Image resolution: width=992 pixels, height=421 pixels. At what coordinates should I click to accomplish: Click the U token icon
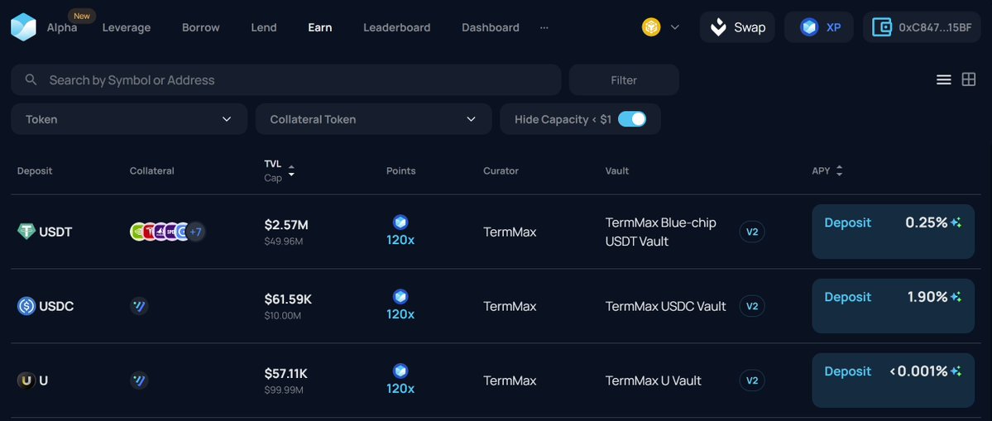26,380
